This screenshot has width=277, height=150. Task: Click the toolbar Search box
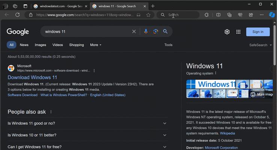[178, 15]
